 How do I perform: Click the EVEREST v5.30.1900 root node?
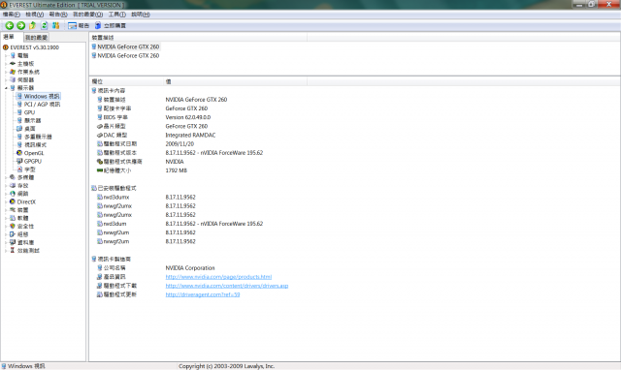click(35, 47)
